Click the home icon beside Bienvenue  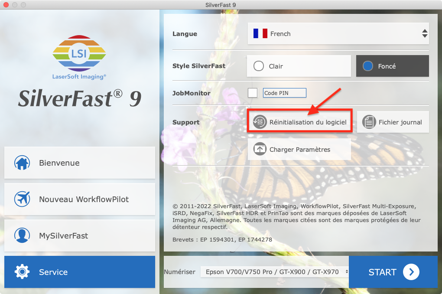pos(22,163)
